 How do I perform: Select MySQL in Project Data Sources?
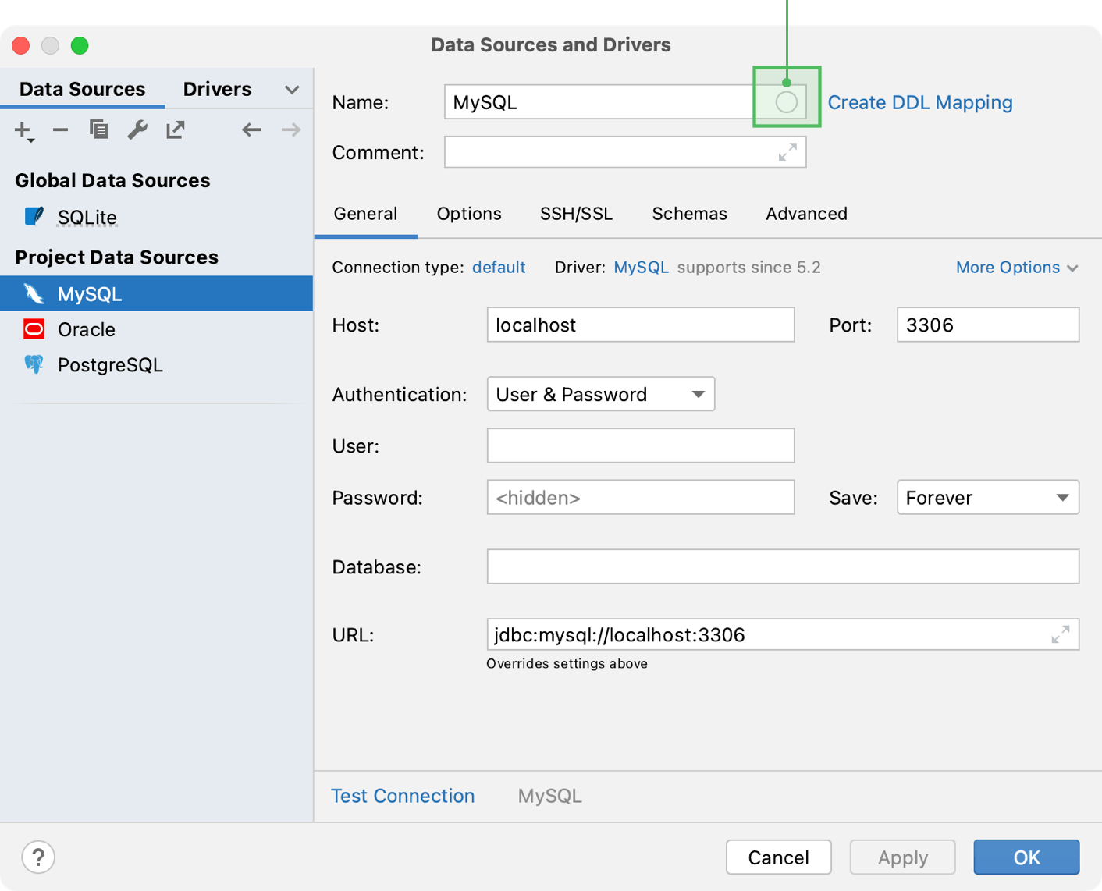[156, 293]
